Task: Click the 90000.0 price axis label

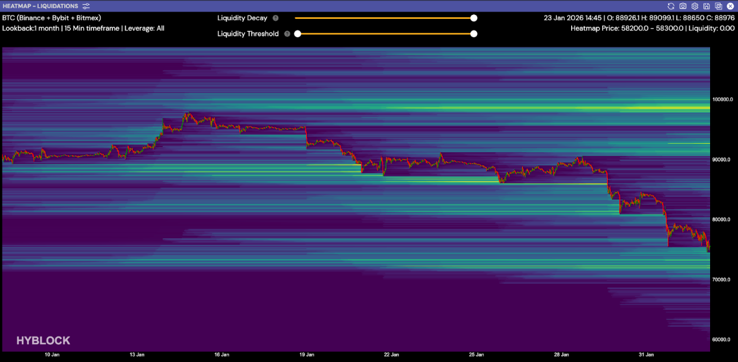Action: 722,159
